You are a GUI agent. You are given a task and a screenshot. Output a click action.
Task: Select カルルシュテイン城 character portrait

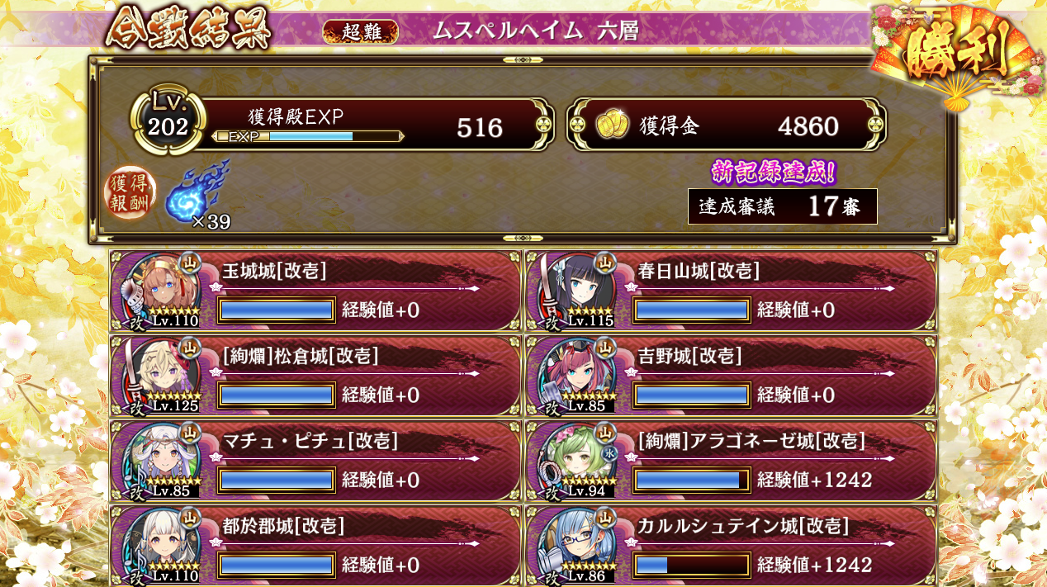[576, 547]
